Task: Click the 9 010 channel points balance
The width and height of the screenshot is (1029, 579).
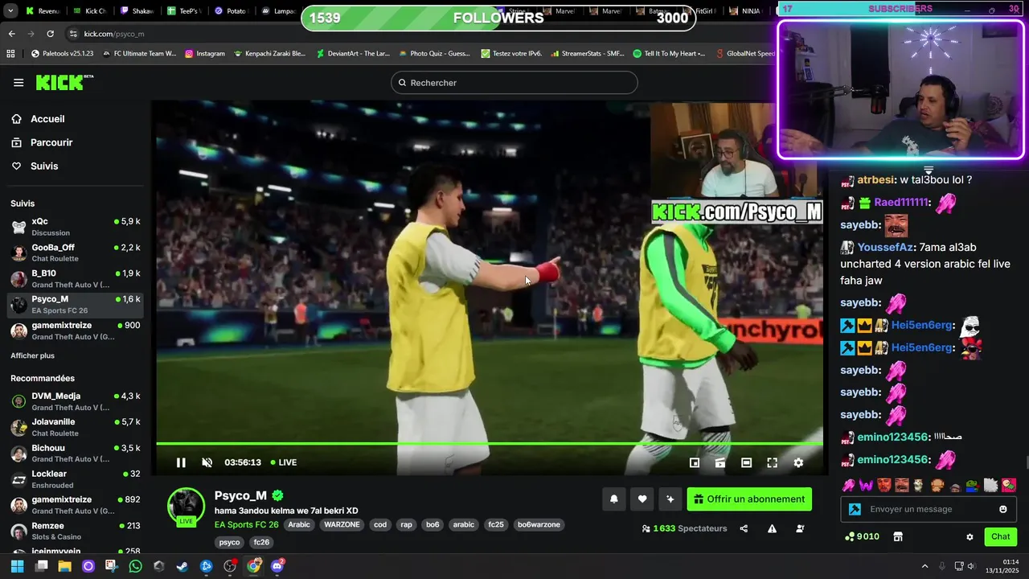Action: click(862, 536)
